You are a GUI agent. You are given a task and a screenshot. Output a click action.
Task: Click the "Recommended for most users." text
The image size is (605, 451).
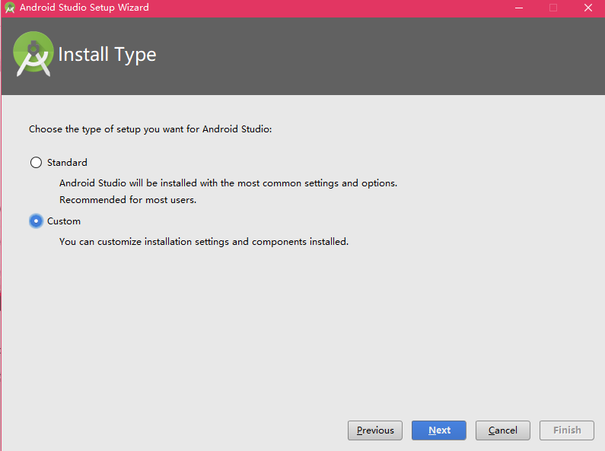(128, 200)
